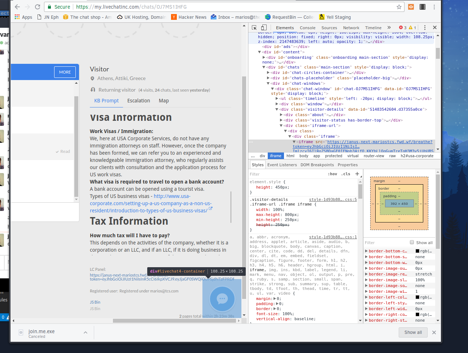Expand the visitor-status node
468x353 pixels.
click(x=281, y=120)
